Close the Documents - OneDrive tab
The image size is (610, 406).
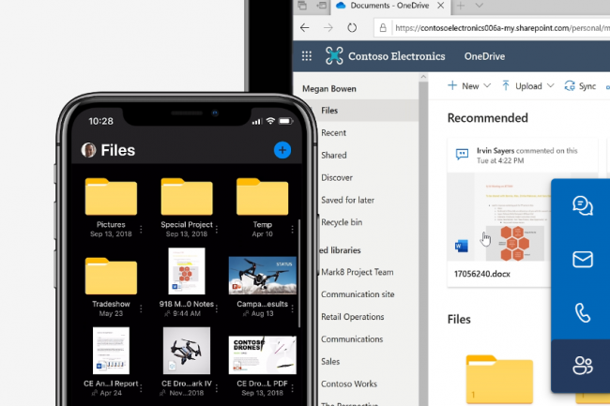click(440, 6)
